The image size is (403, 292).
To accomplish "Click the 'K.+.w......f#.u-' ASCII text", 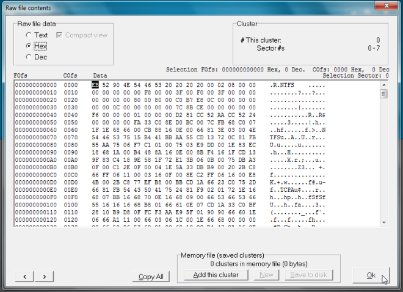I will click(297, 182).
